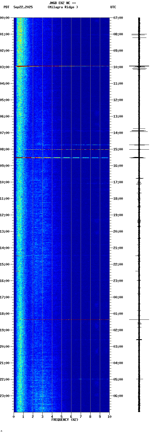Click the '15:00' label on the PDT axis
The height and width of the screenshot is (434, 151).
click(5, 264)
